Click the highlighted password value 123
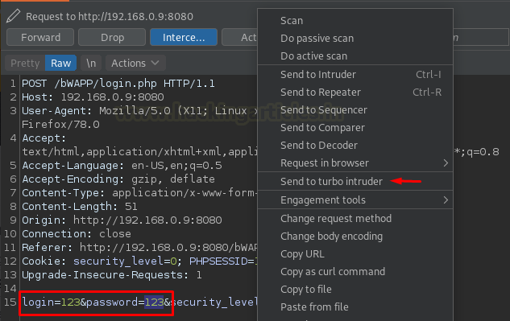Screen dimensions: 510x321 [x=154, y=302]
